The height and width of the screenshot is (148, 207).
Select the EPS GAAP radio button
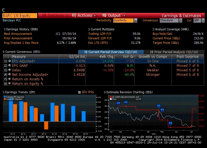click(x=10, y=65)
